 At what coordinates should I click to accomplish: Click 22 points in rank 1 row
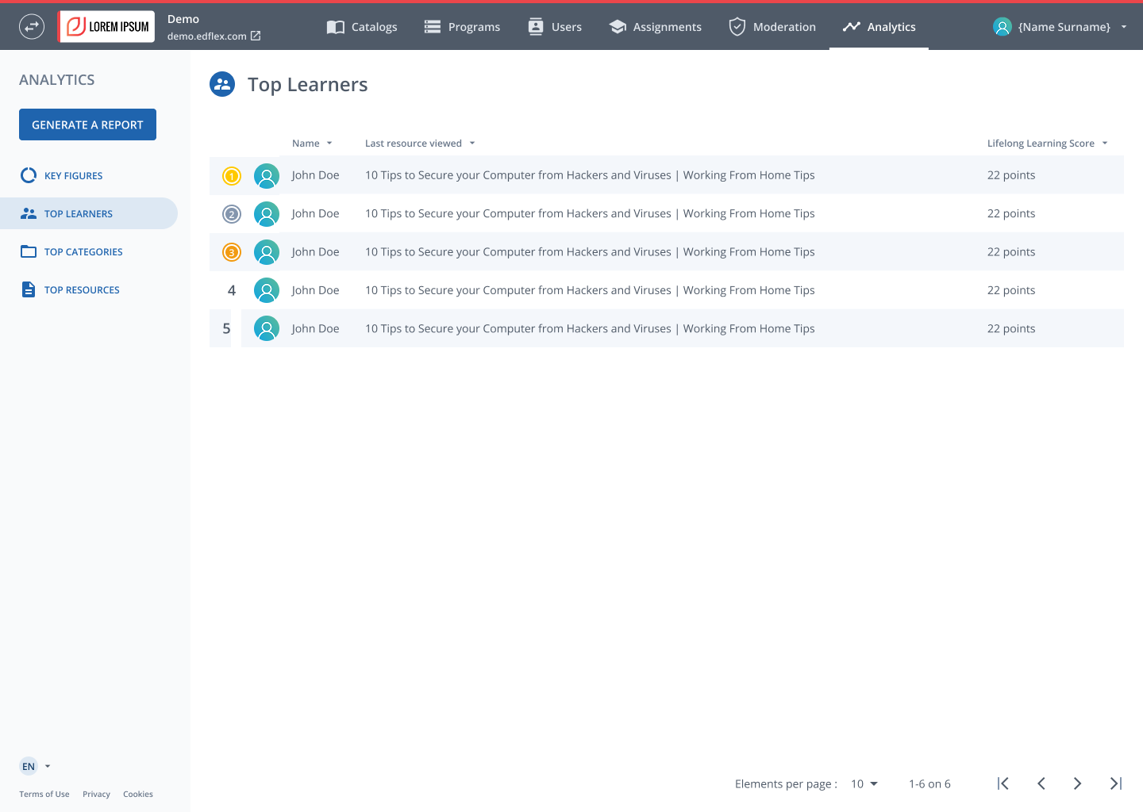tap(1011, 175)
